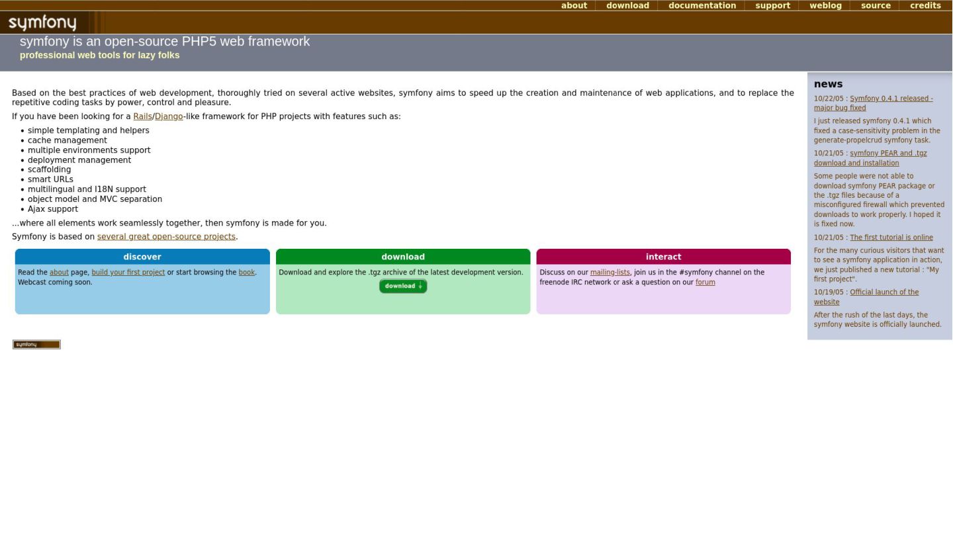
Task: Click 'Ajax support' list item
Action: (53, 209)
